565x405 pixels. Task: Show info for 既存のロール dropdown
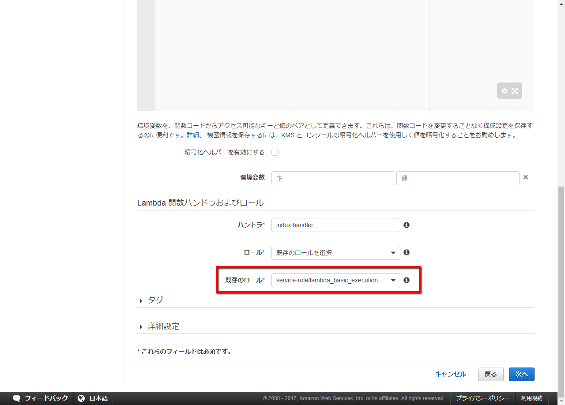pyautogui.click(x=407, y=280)
